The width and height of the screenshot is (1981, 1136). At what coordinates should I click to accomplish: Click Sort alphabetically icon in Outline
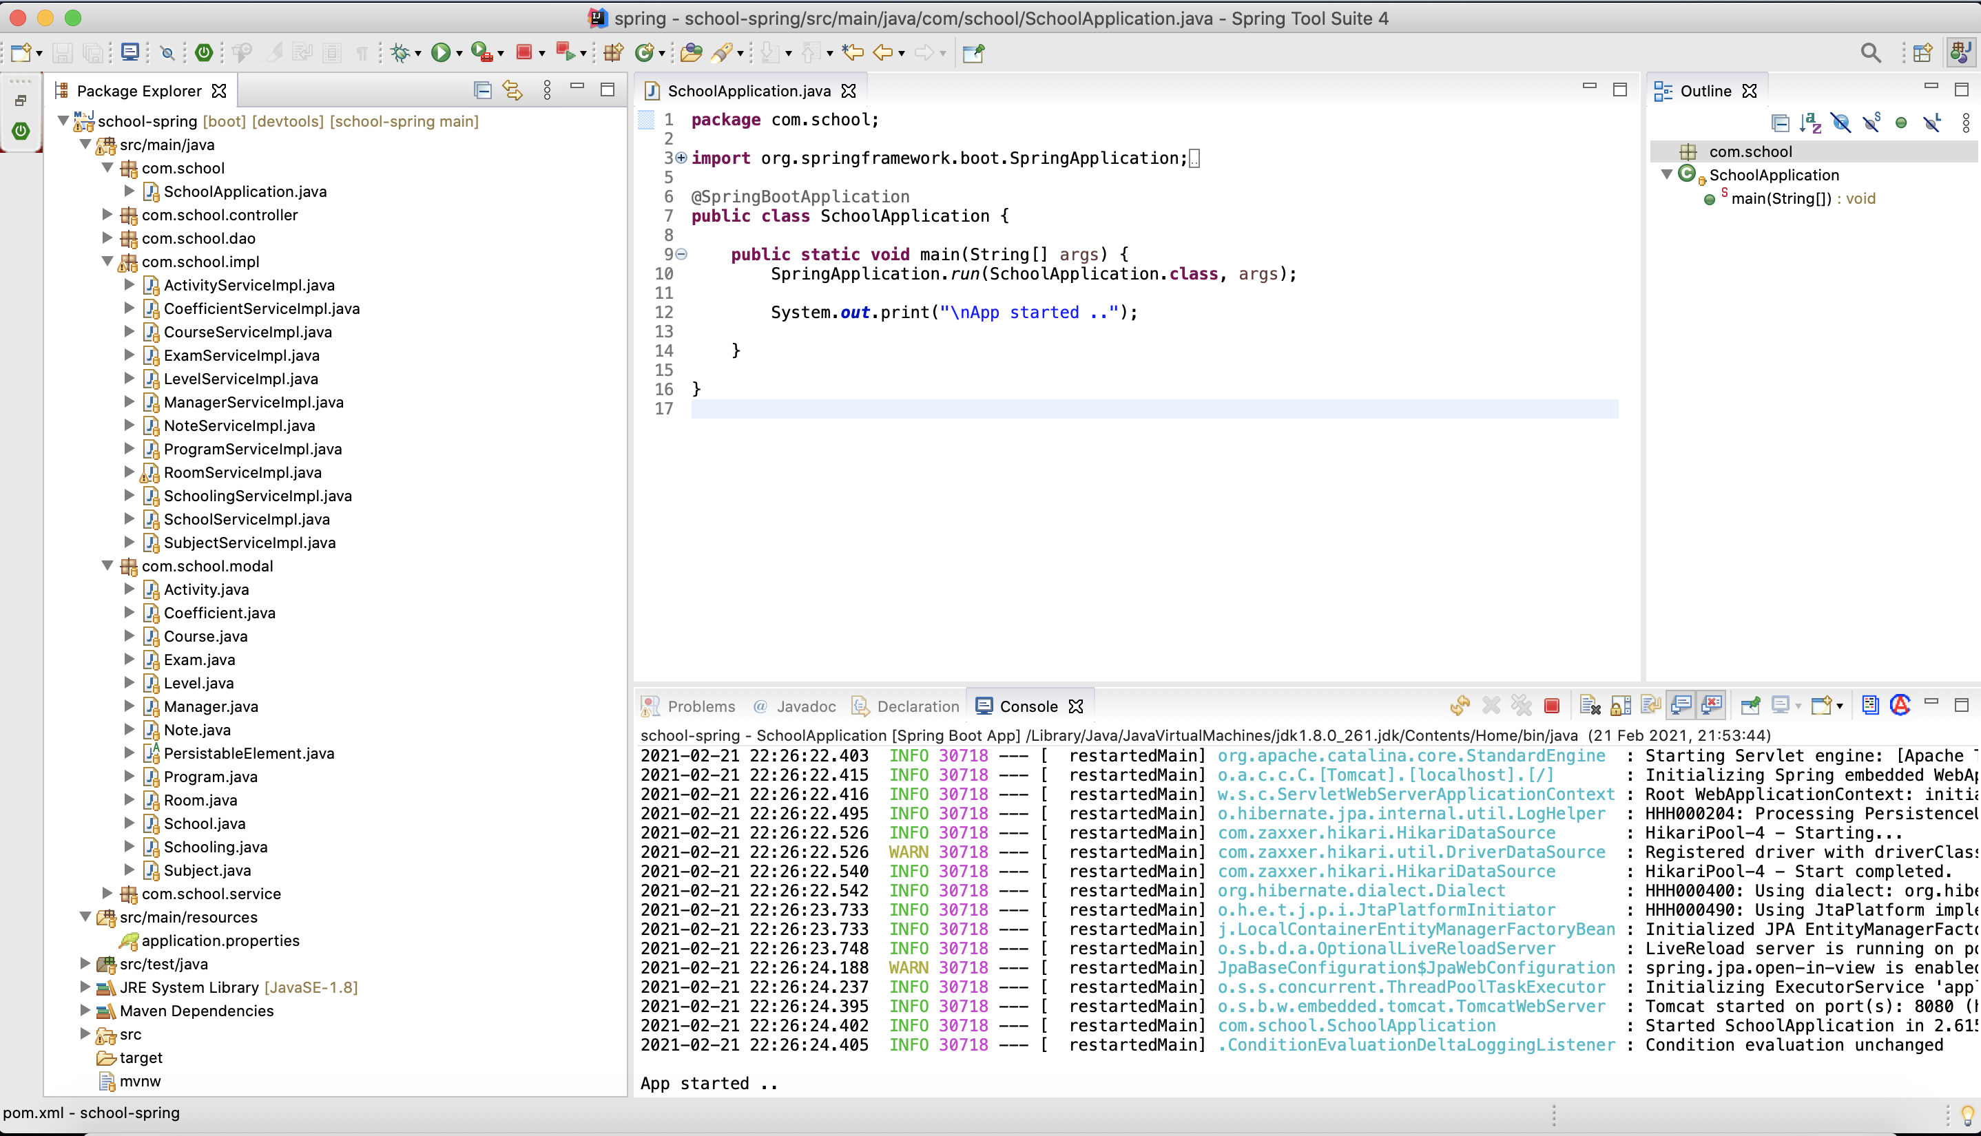[x=1810, y=123]
